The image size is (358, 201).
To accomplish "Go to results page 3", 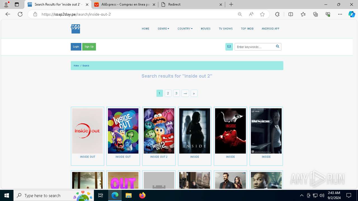I will point(176,93).
